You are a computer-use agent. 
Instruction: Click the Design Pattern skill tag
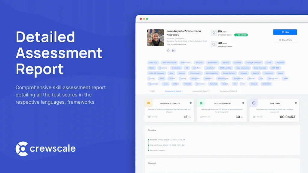click(x=229, y=73)
